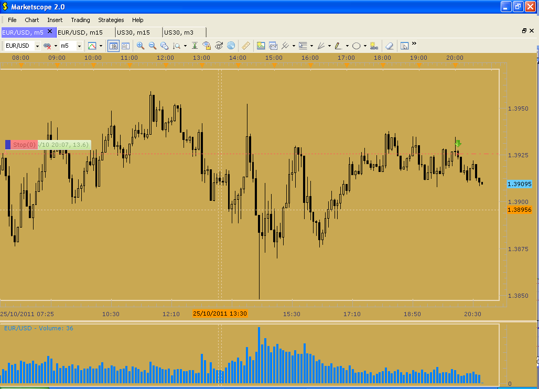Open the Help menu
The width and height of the screenshot is (539, 389).
[137, 20]
